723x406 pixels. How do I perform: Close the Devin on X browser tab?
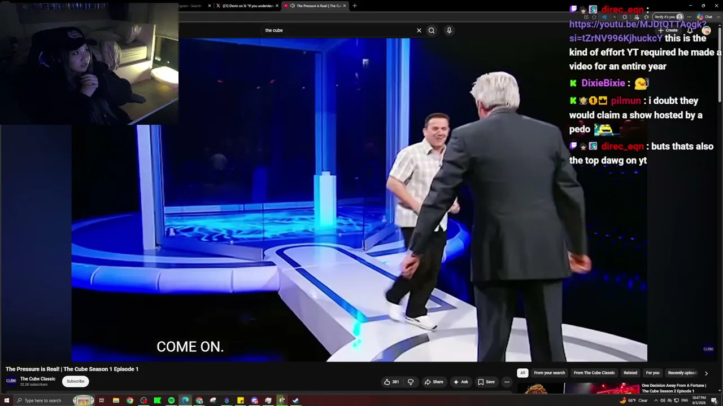tap(277, 6)
